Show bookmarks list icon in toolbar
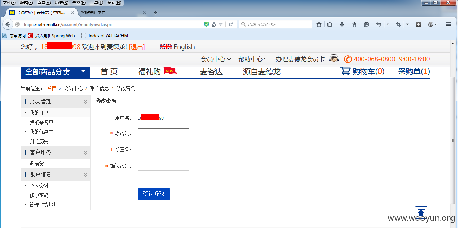458x228 pixels. 330,24
